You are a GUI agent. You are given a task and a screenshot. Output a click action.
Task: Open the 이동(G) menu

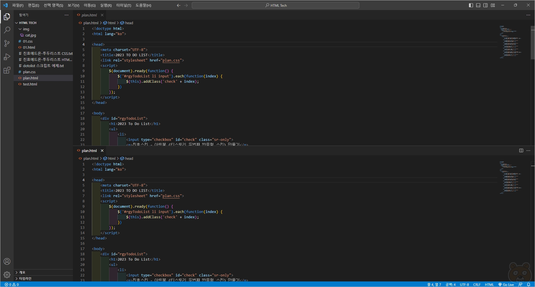(90, 5)
